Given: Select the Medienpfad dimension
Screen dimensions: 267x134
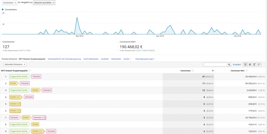Looking at the screenshot, I should tap(116, 59).
